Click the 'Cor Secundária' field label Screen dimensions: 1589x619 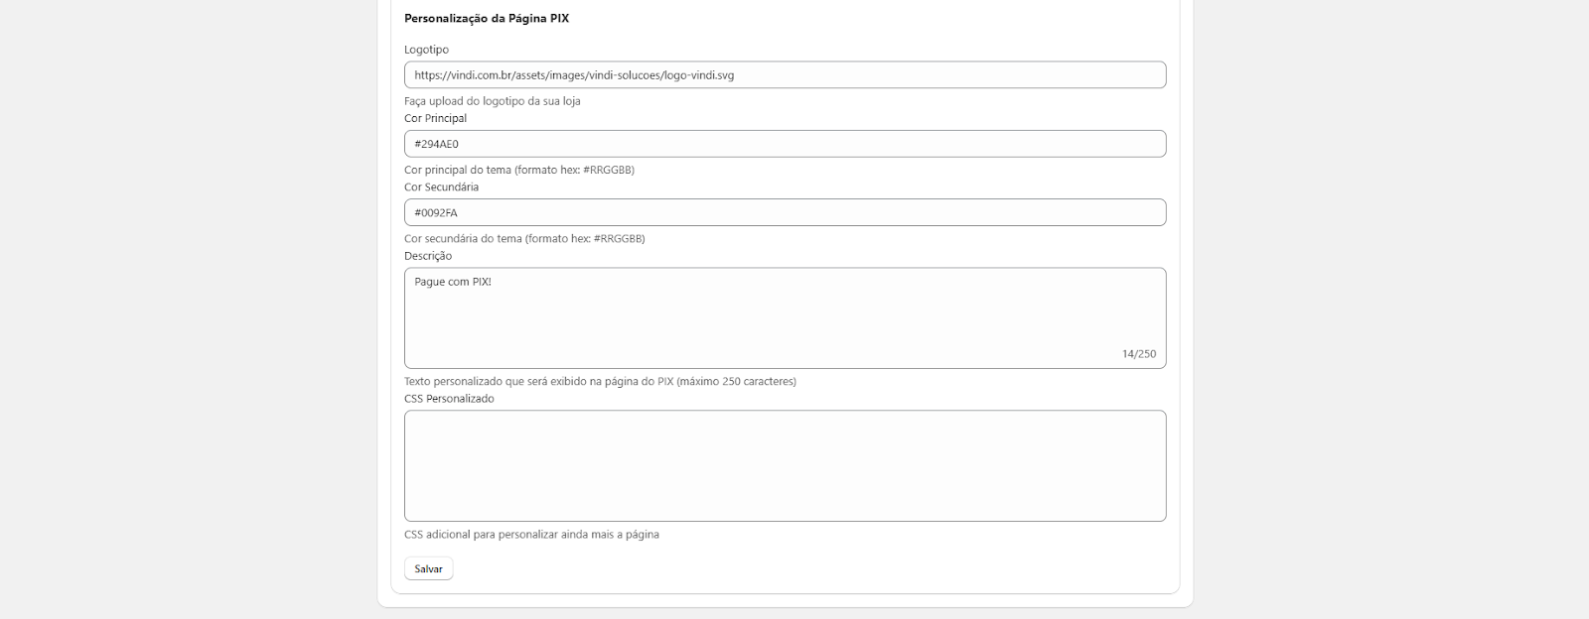pyautogui.click(x=441, y=186)
